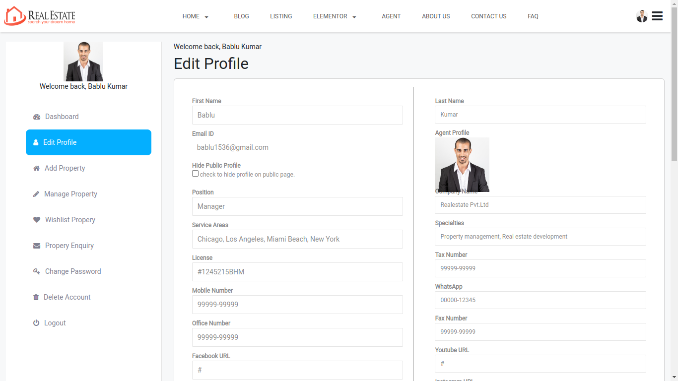Click the Add Property home icon
The width and height of the screenshot is (678, 381).
click(36, 168)
